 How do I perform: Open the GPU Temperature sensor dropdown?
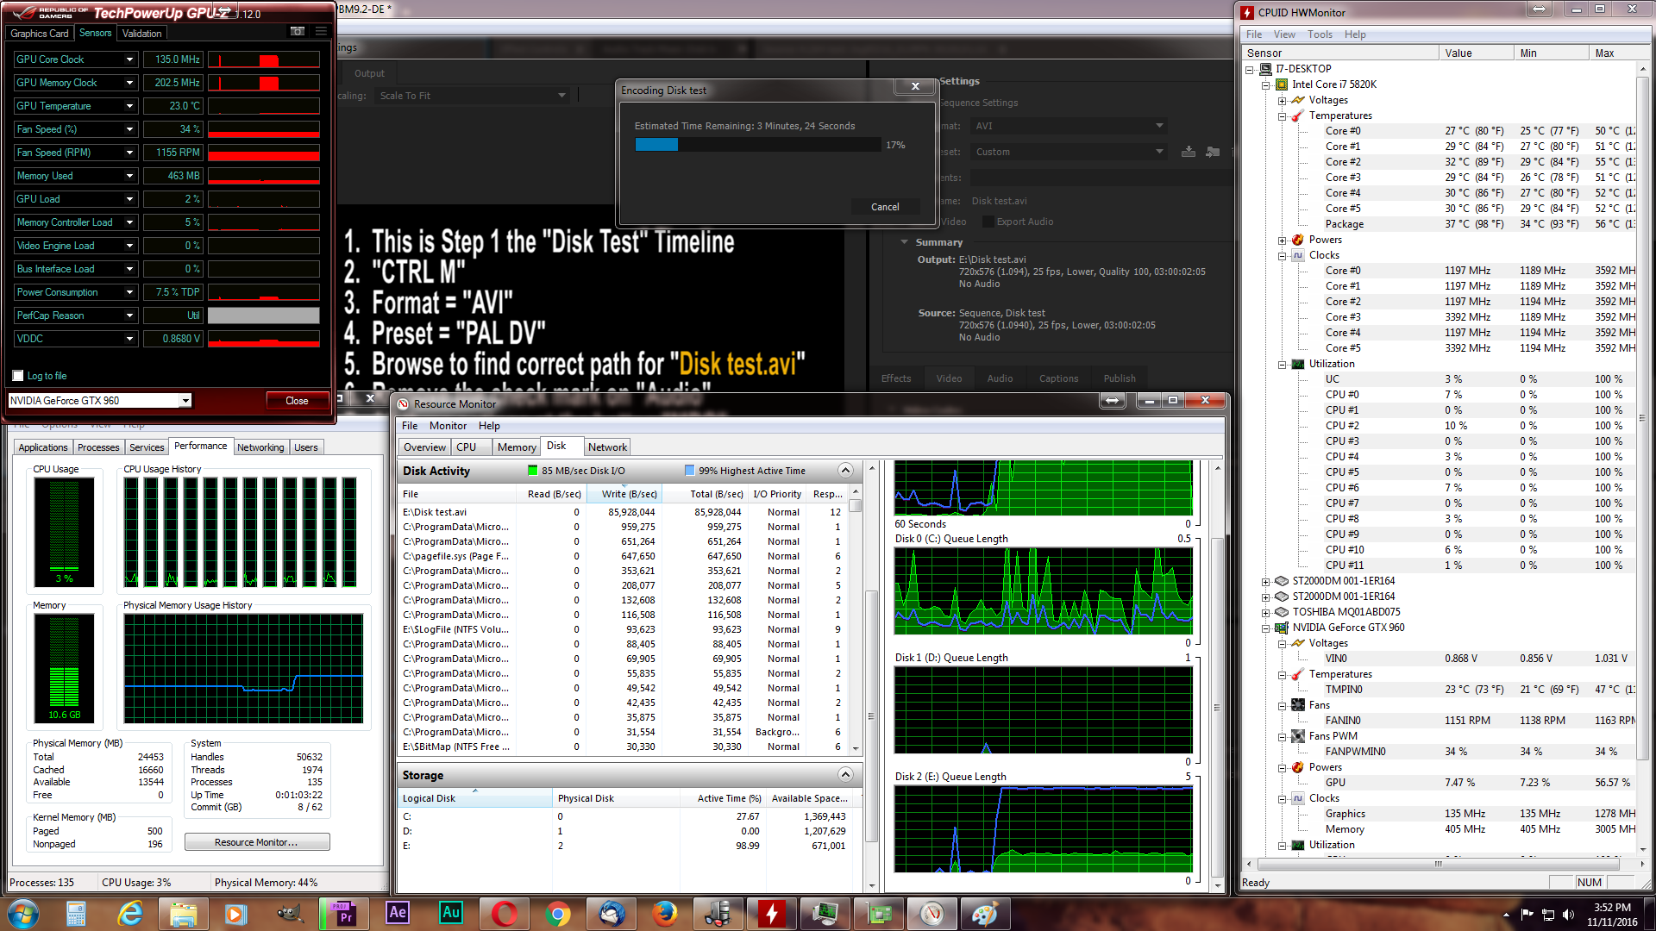(x=129, y=106)
